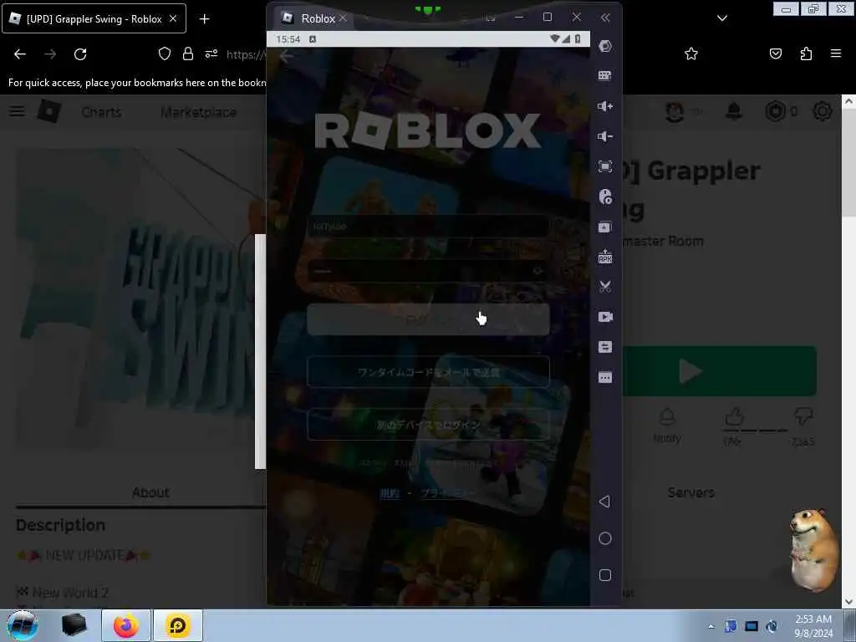Viewport: 856px width, 642px height.
Task: Open Firefox application hamburger menu
Action: click(x=836, y=53)
